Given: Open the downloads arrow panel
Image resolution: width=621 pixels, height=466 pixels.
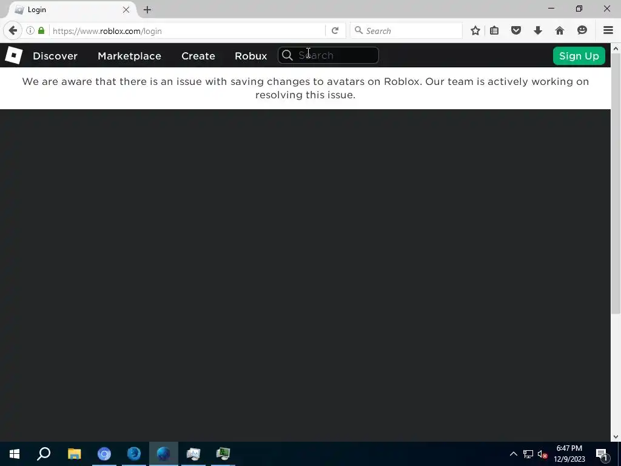Looking at the screenshot, I should click(537, 30).
